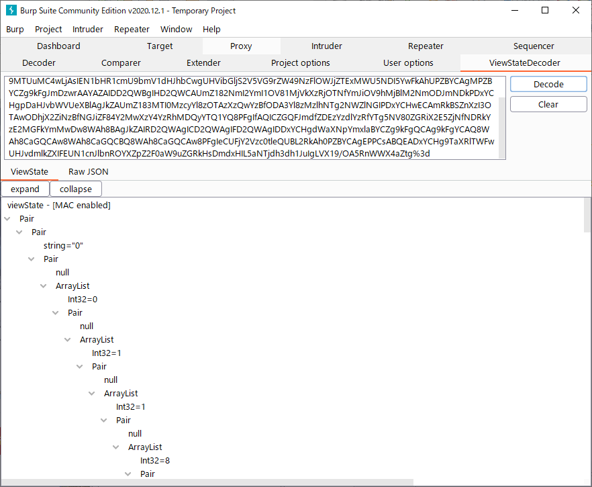Open the Window menu

point(177,29)
